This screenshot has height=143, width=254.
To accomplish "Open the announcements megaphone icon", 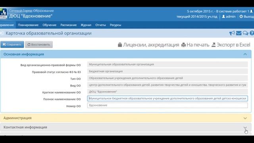I will click(x=232, y=33).
